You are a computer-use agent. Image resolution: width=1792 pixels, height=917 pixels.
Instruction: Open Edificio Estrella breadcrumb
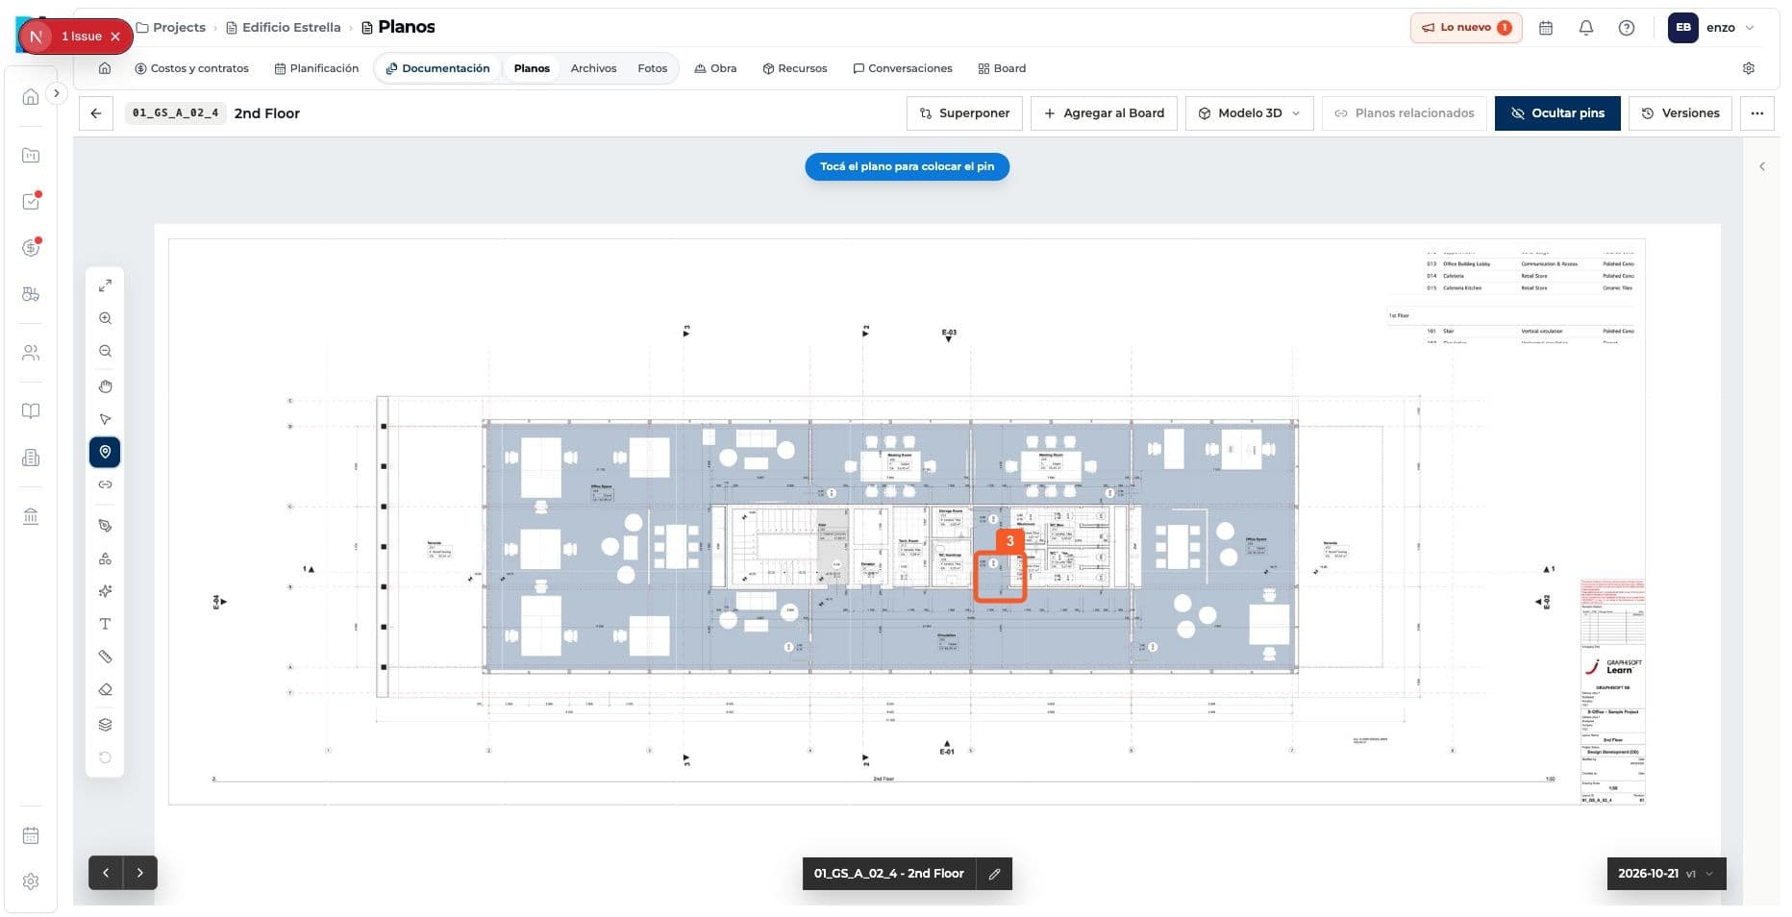(x=284, y=28)
